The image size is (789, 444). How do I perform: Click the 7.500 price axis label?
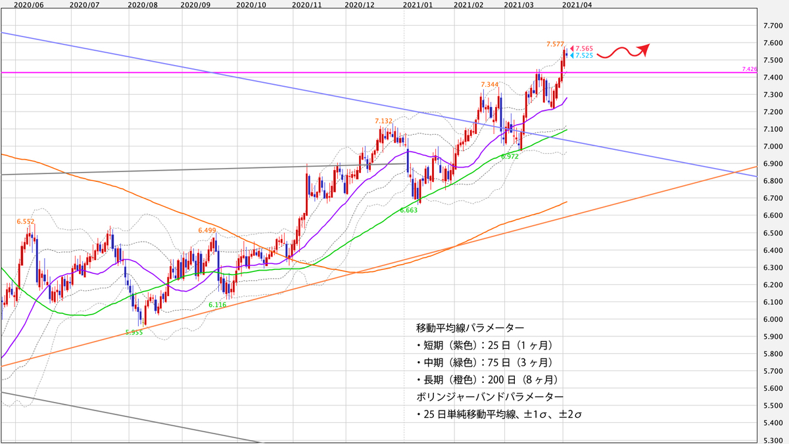(772, 60)
